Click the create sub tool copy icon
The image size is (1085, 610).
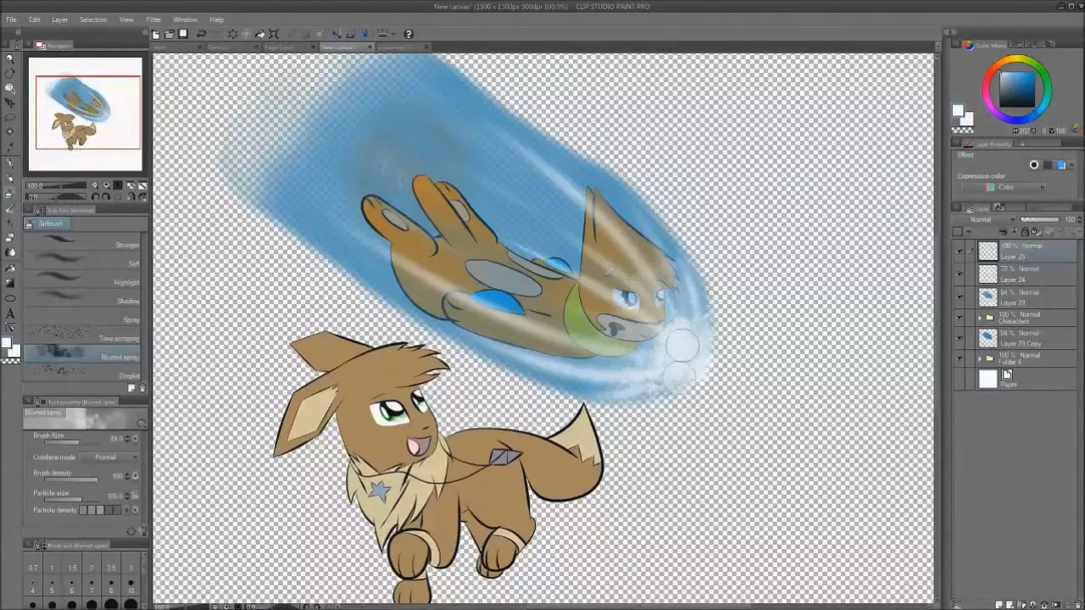coord(131,388)
